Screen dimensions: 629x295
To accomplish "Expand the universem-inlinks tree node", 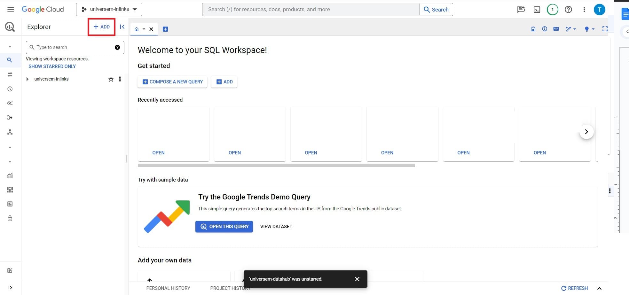I will click(x=28, y=79).
